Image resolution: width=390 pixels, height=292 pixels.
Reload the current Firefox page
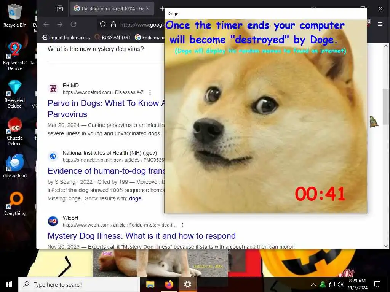[x=74, y=24]
